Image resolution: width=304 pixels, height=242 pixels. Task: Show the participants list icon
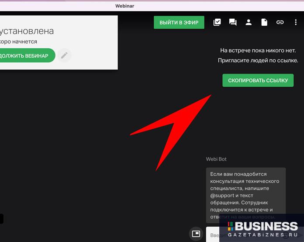point(249,23)
